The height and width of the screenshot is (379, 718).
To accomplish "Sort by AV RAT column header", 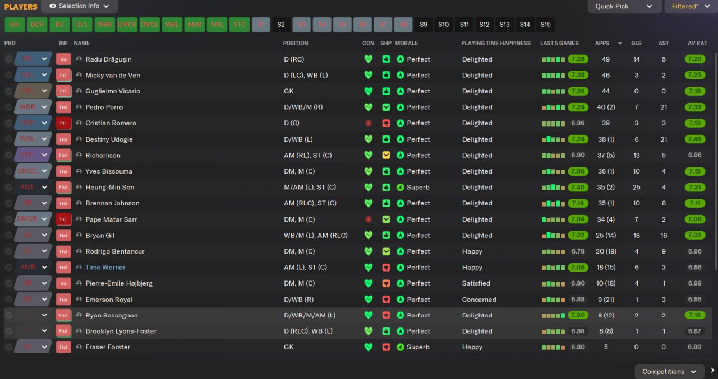I will (698, 43).
